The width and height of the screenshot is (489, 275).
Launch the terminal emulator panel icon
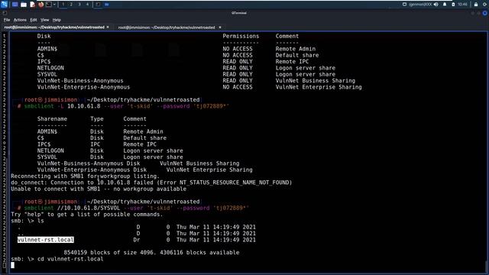(x=49, y=5)
